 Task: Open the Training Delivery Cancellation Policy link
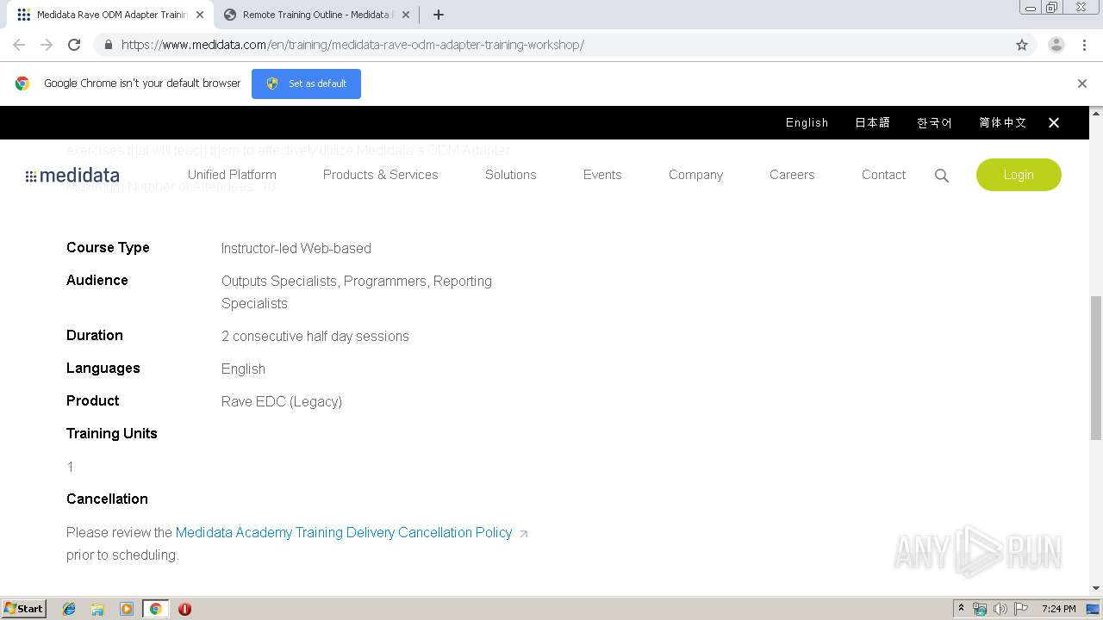coord(344,532)
